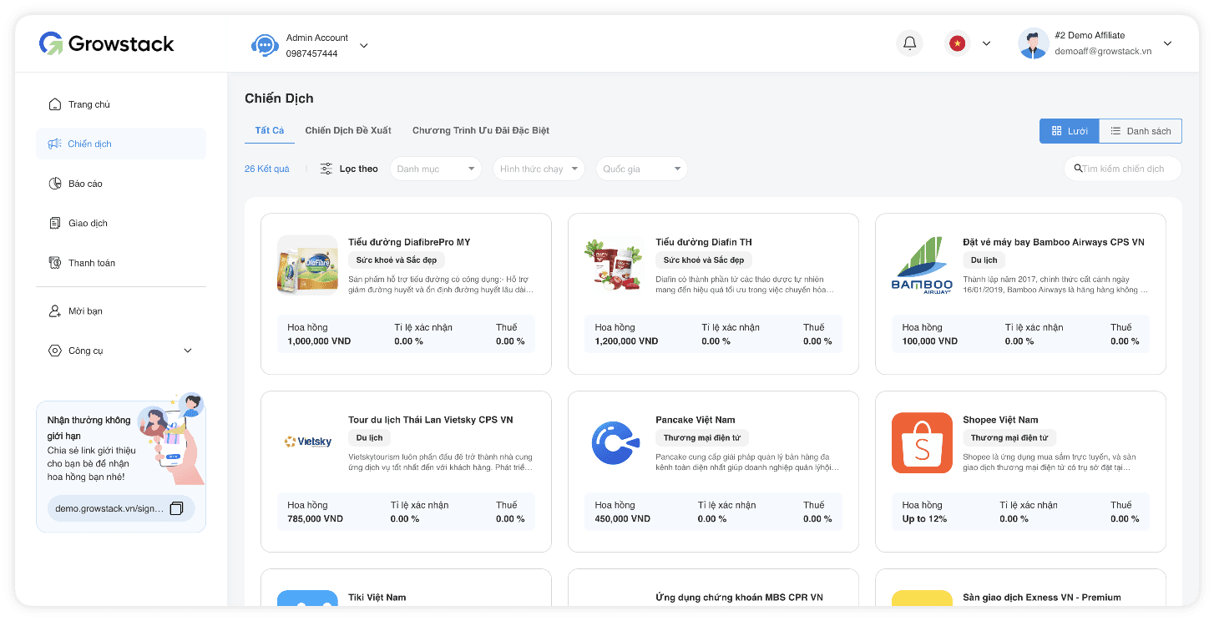Viewport: 1214px width, 621px height.
Task: Open Shopee Việt Nam campaign title
Action: tap(1000, 420)
